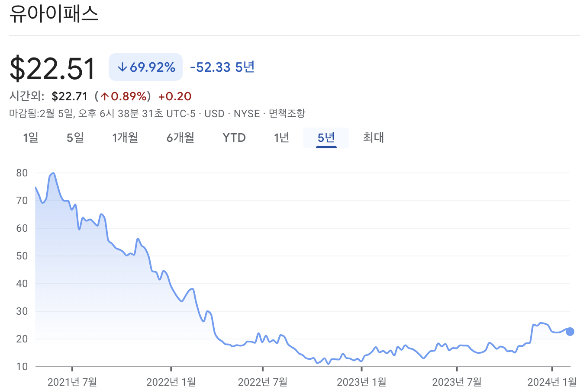This screenshot has height=390, width=580.
Task: Switch to the 5일 time range tab
Action: pos(74,137)
